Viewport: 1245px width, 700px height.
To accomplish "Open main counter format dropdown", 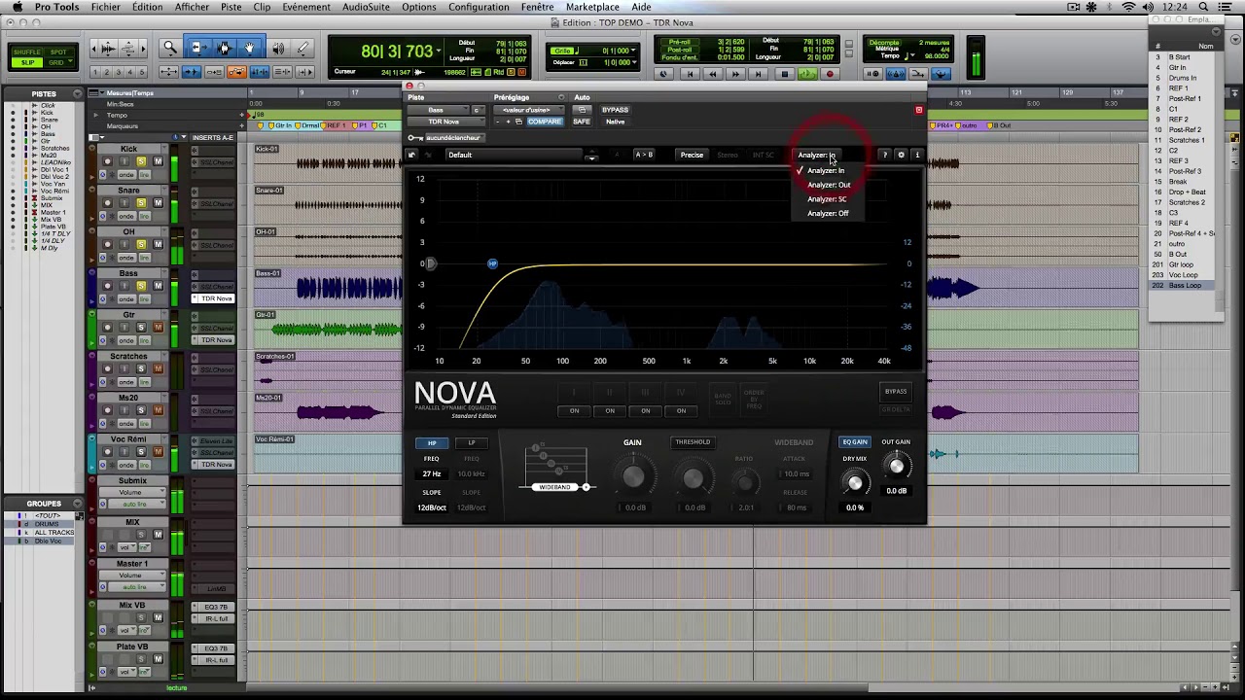I will tap(439, 51).
